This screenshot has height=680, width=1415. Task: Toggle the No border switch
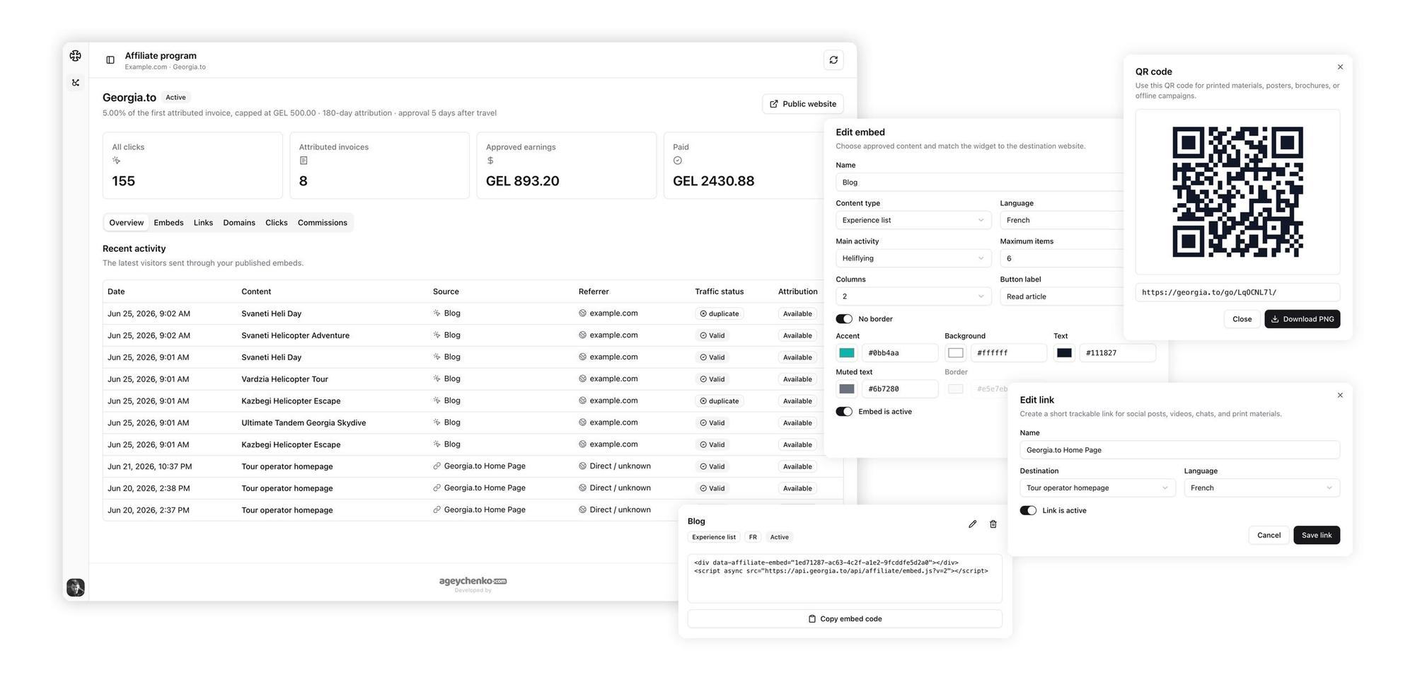(844, 319)
